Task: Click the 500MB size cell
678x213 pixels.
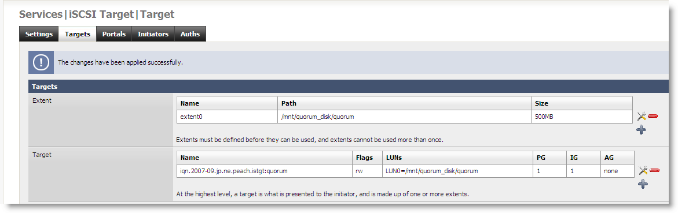Action: pos(581,117)
